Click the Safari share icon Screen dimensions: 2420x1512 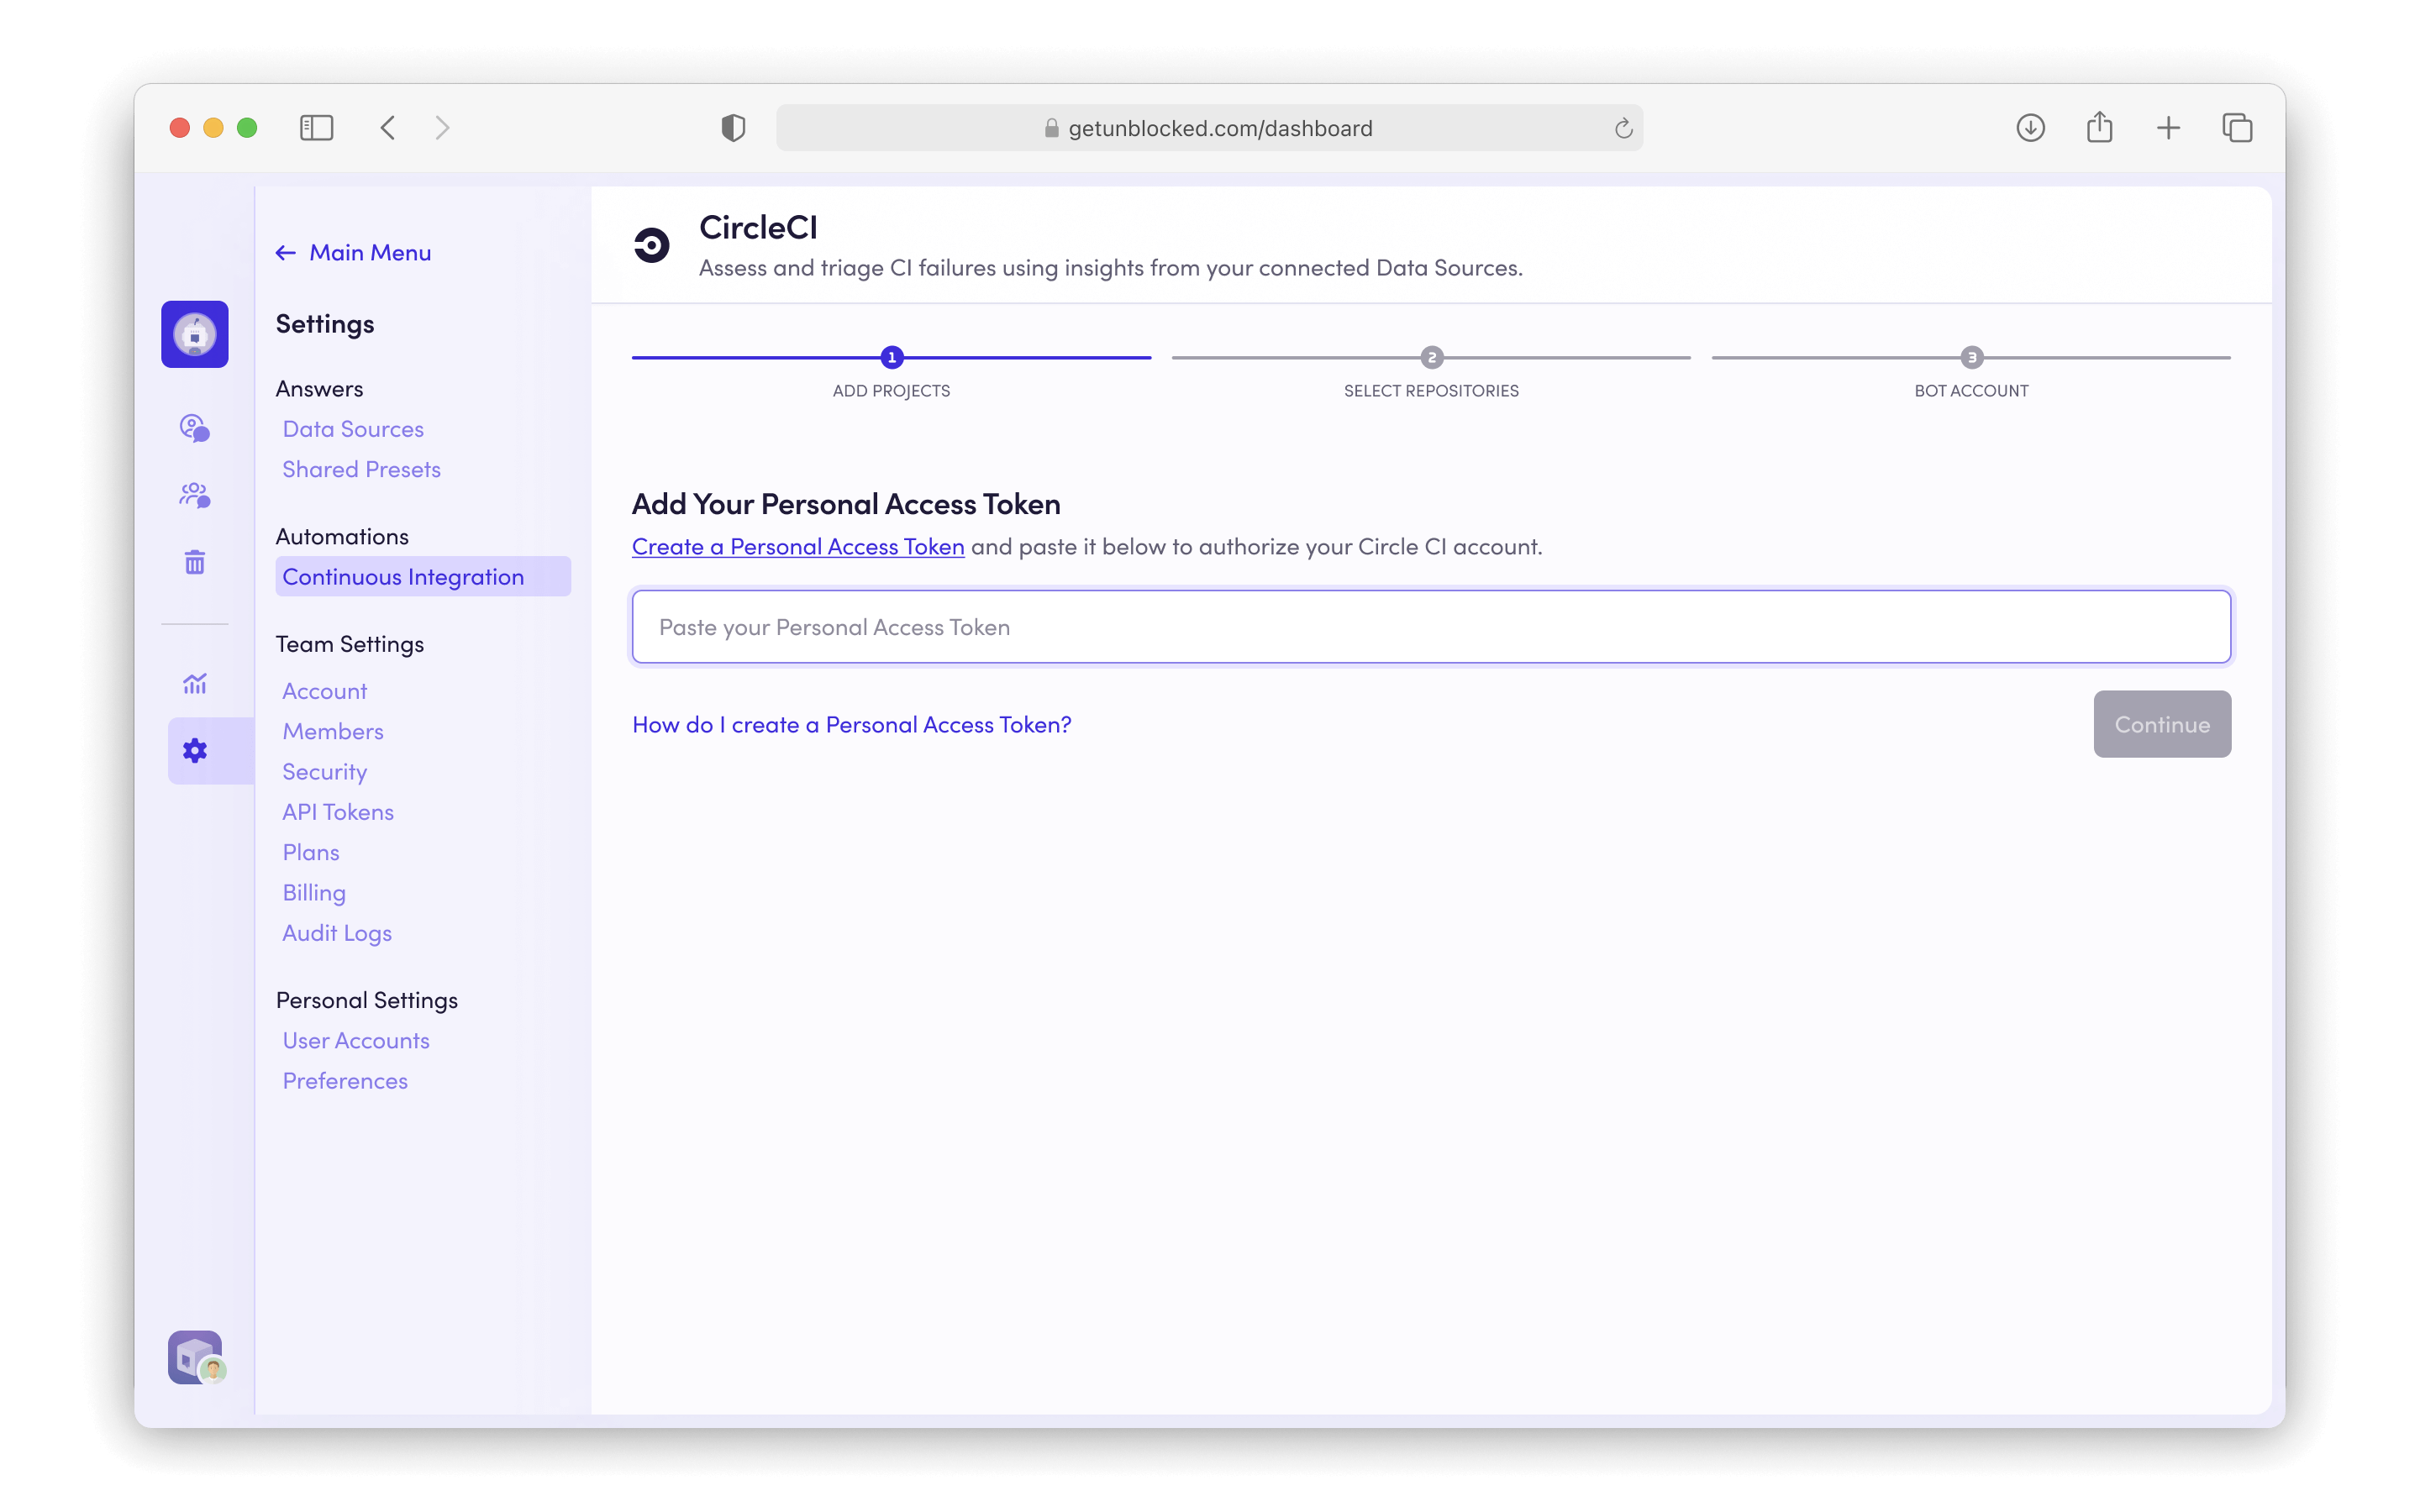pos(2099,128)
